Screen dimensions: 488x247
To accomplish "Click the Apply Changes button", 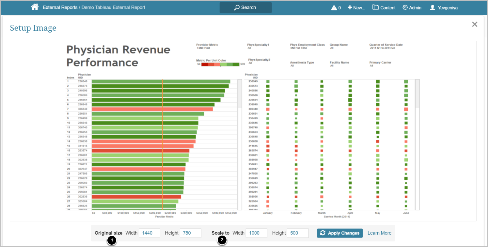I will coord(339,233).
